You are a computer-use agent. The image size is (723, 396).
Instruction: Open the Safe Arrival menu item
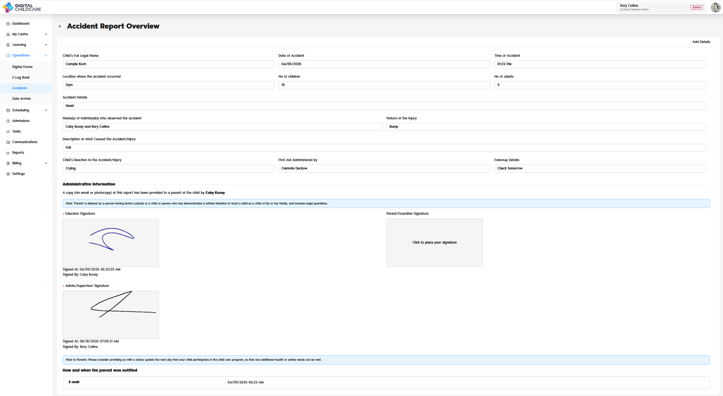point(21,99)
